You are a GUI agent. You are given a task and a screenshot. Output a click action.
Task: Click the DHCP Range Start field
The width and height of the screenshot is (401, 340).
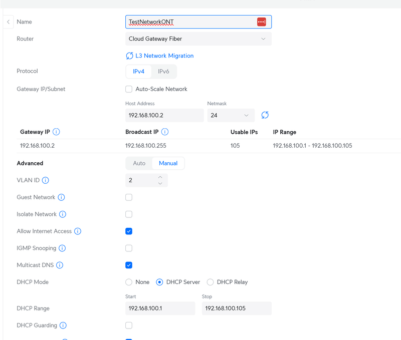tap(160, 308)
